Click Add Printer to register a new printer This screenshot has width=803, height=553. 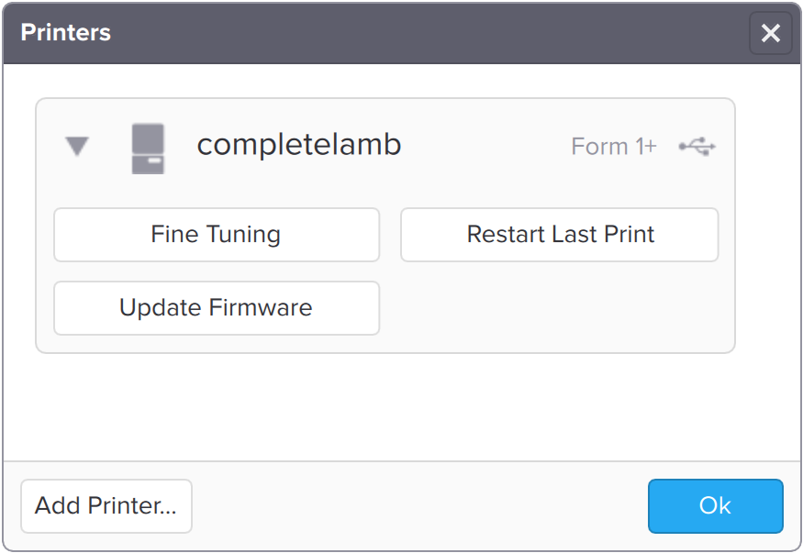pyautogui.click(x=106, y=506)
